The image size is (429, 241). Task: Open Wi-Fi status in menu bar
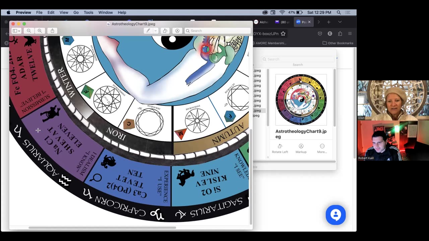tap(282, 12)
